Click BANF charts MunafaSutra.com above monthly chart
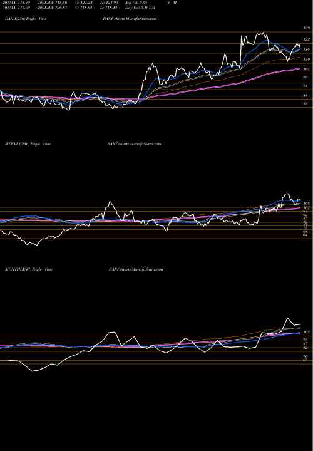313x451 pixels. [x=136, y=269]
